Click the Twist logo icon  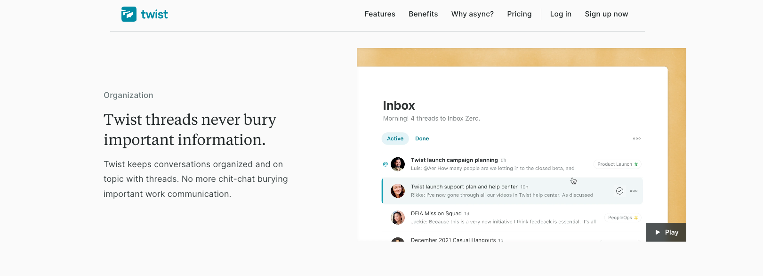point(129,14)
